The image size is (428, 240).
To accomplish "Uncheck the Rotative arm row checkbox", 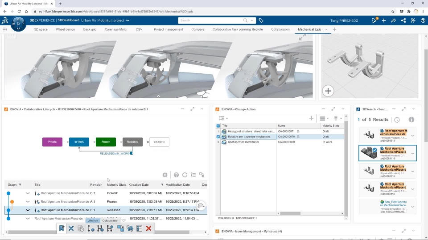I will 218,136.
